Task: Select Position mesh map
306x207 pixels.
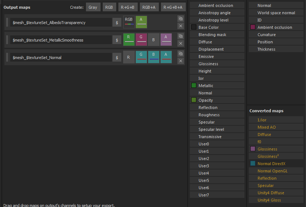Action: [x=276, y=42]
